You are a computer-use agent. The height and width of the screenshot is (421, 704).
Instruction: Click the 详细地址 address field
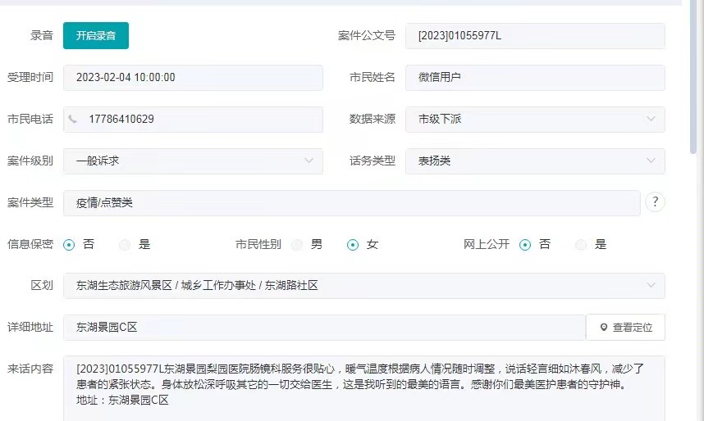click(324, 328)
